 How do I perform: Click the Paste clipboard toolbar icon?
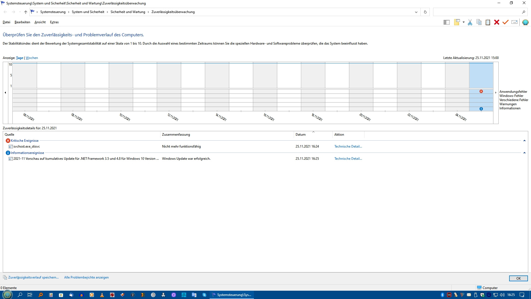pos(488,22)
